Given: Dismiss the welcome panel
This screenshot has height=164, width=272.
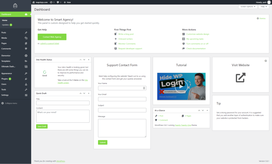Looking at the screenshot, I should [x=261, y=18].
